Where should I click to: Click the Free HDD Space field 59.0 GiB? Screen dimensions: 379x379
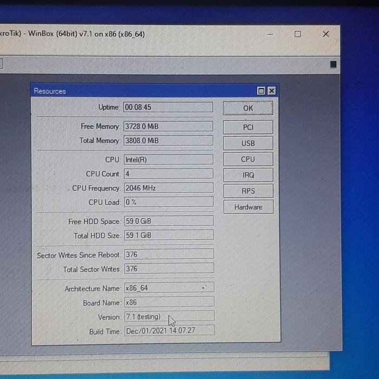[x=169, y=221]
